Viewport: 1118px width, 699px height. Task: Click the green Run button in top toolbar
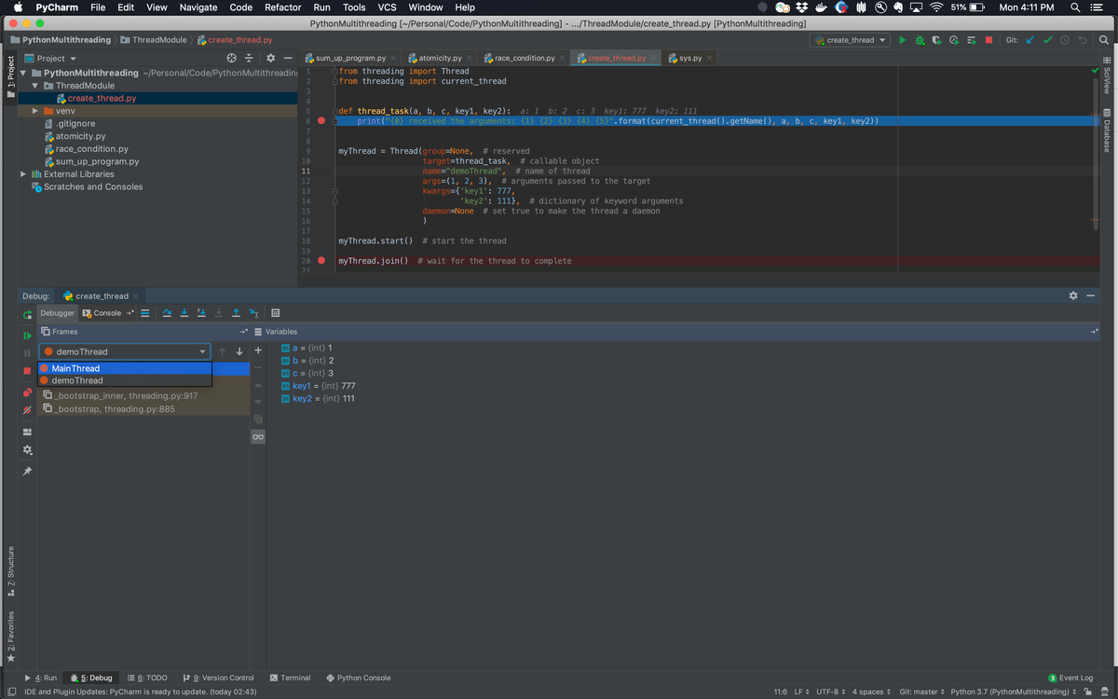tap(902, 40)
